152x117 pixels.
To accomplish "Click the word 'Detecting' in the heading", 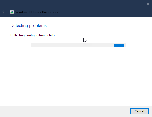I will pyautogui.click(x=19, y=26).
